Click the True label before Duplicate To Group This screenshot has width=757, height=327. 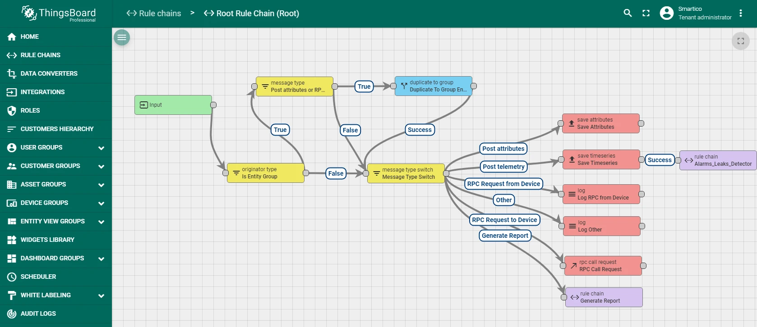click(x=364, y=86)
